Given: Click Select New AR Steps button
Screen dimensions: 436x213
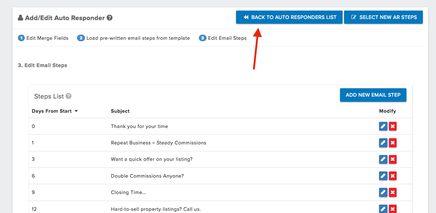Looking at the screenshot, I should click(x=383, y=17).
